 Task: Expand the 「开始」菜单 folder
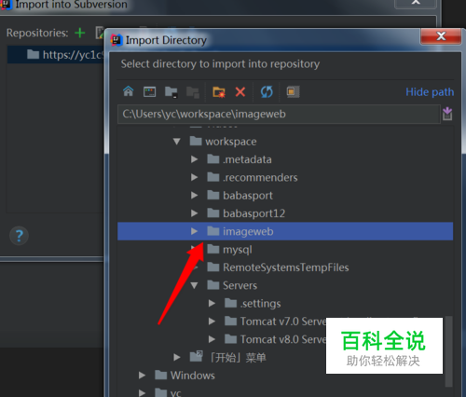[177, 358]
